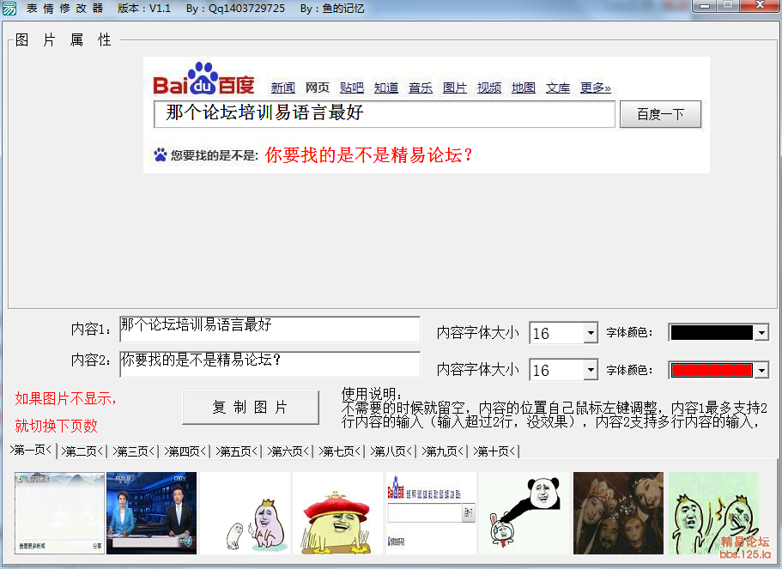Click the app icon in title bar
Screen dimensions: 782x569
click(10, 8)
